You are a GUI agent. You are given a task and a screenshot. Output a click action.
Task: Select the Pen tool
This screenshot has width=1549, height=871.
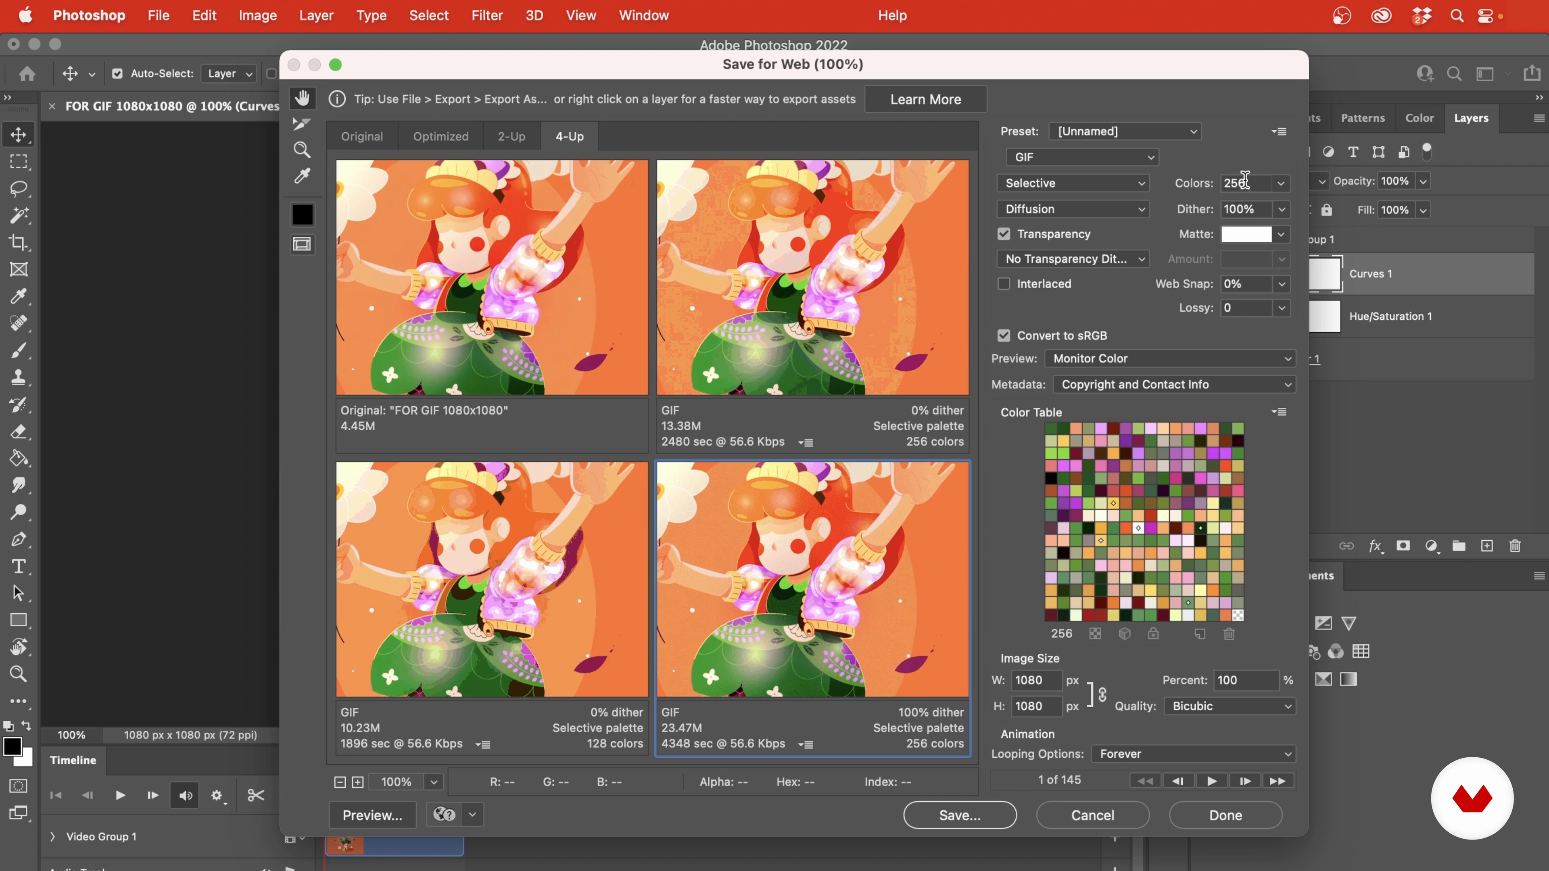pos(19,539)
